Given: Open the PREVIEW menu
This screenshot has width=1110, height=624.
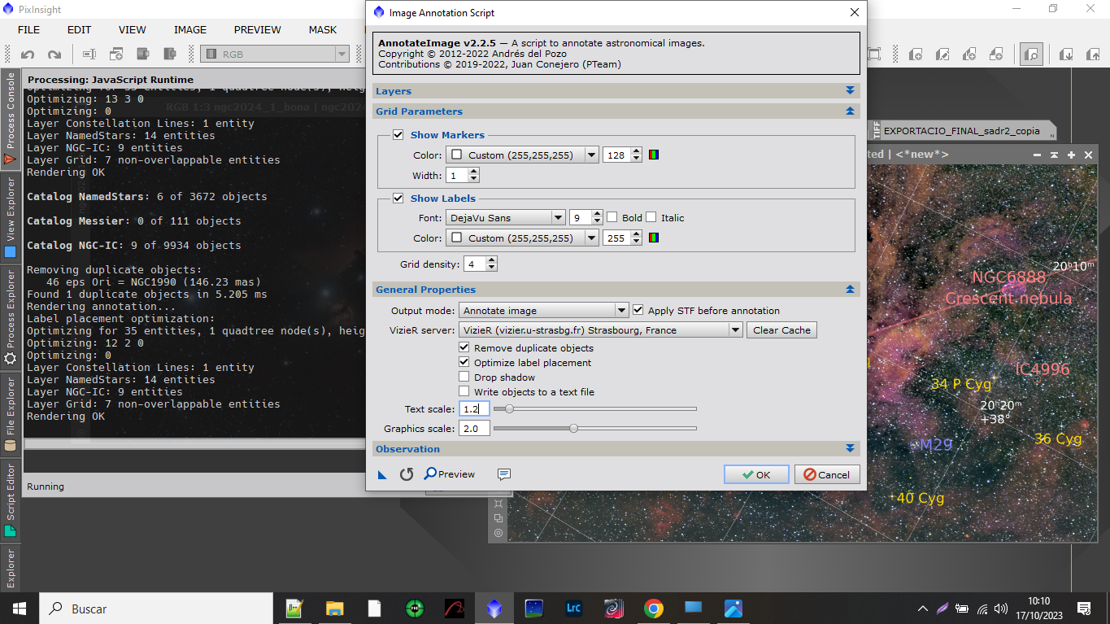Looking at the screenshot, I should click(258, 30).
